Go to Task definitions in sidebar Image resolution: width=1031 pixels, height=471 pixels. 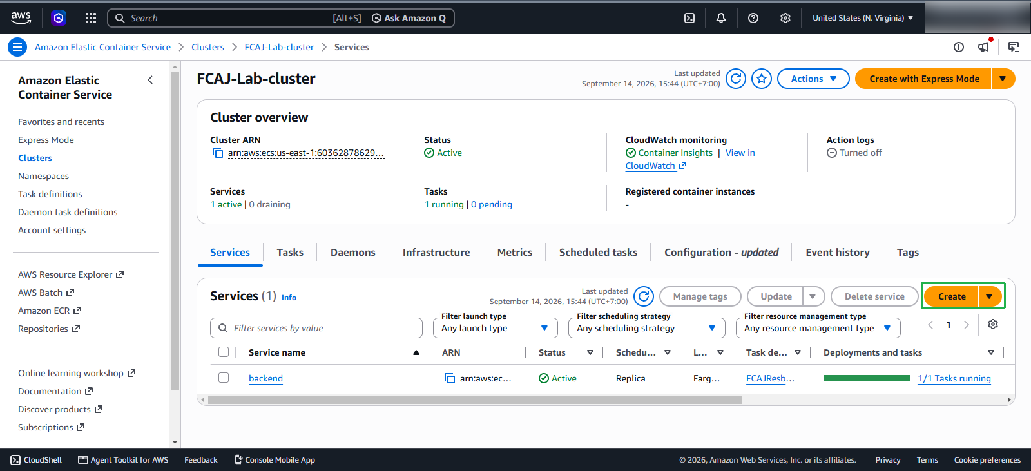pos(50,194)
